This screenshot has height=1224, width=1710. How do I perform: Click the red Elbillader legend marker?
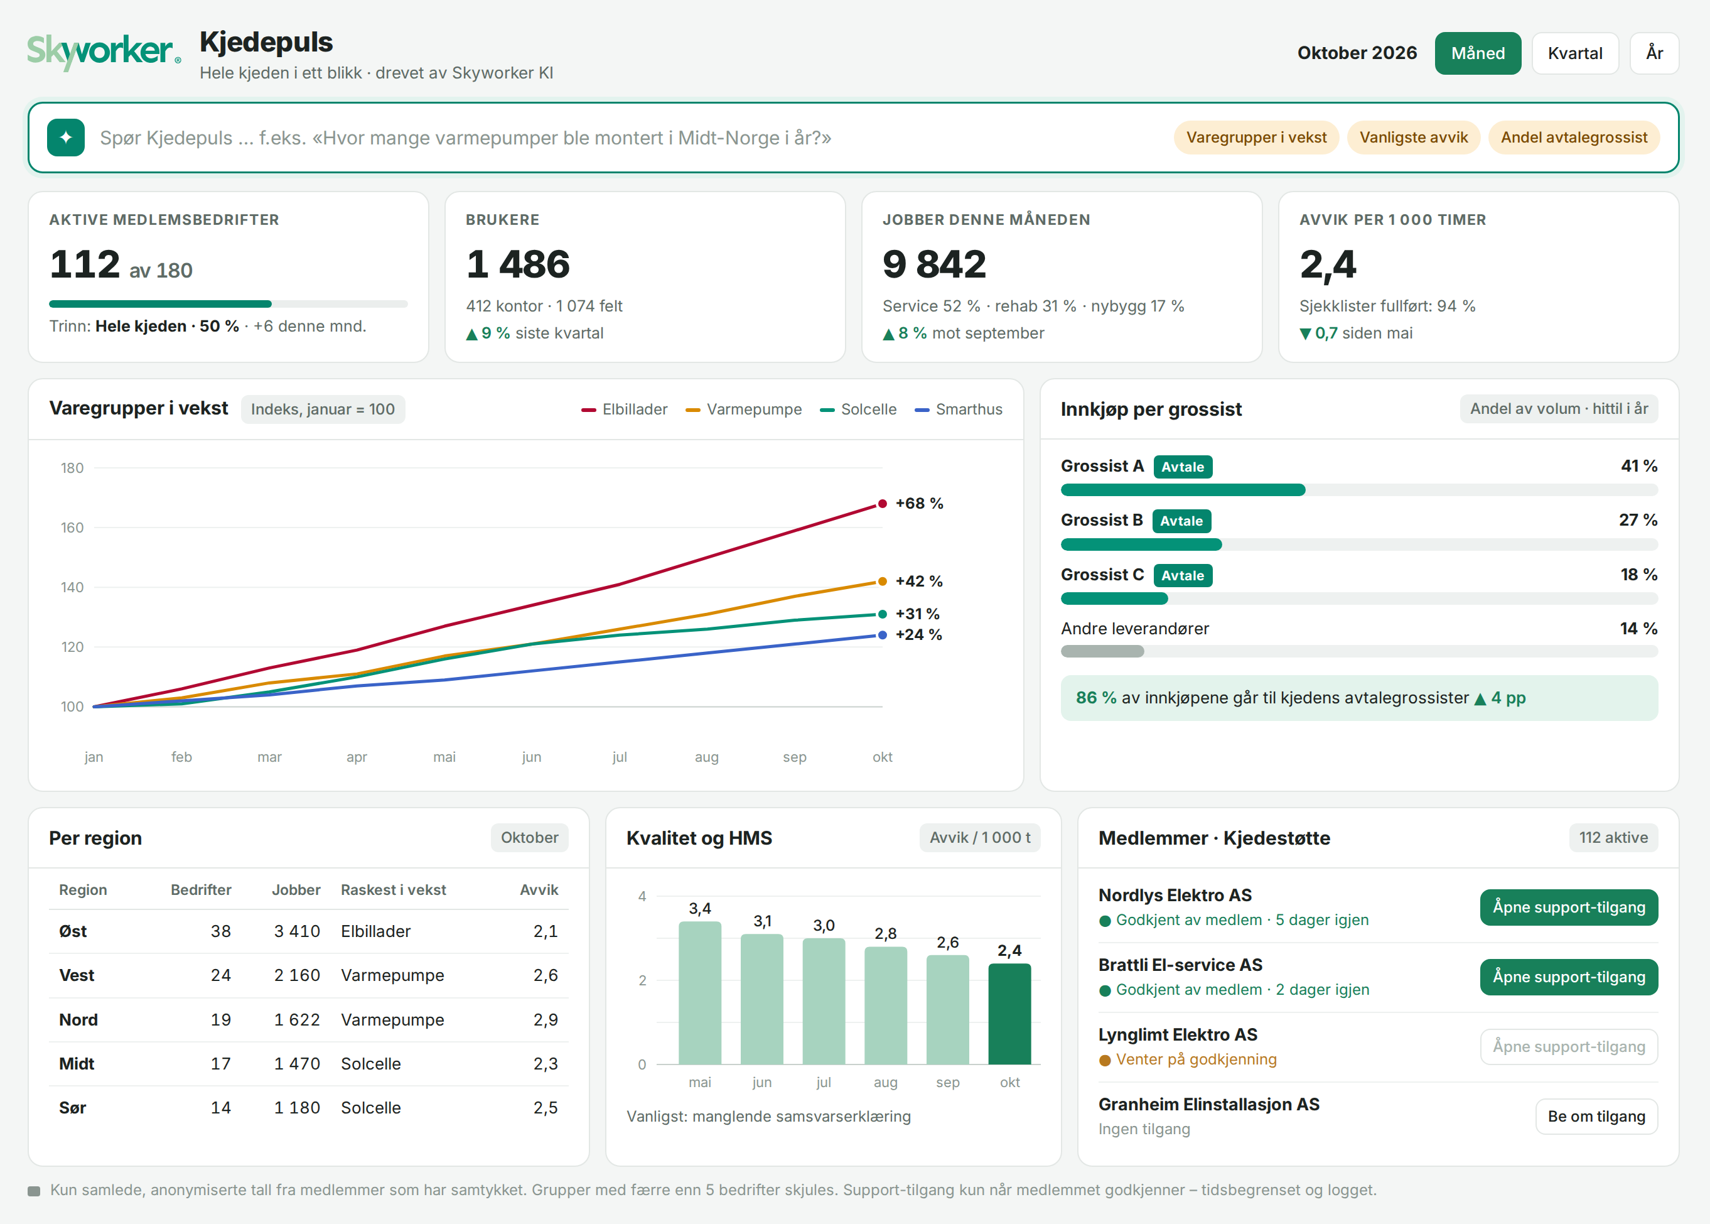(588, 410)
